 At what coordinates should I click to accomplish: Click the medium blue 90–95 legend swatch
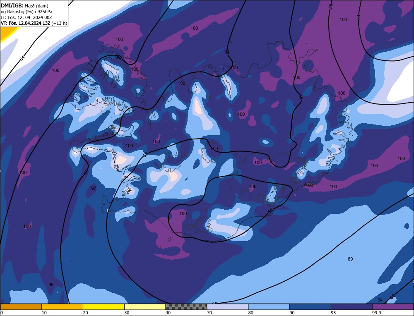(310, 307)
